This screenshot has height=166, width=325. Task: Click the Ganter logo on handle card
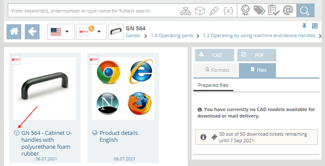16,60
